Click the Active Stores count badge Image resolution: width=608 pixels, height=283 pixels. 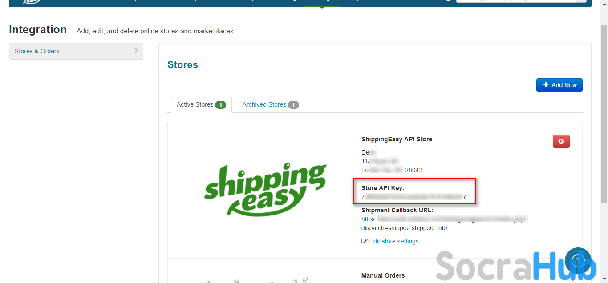pyautogui.click(x=220, y=105)
